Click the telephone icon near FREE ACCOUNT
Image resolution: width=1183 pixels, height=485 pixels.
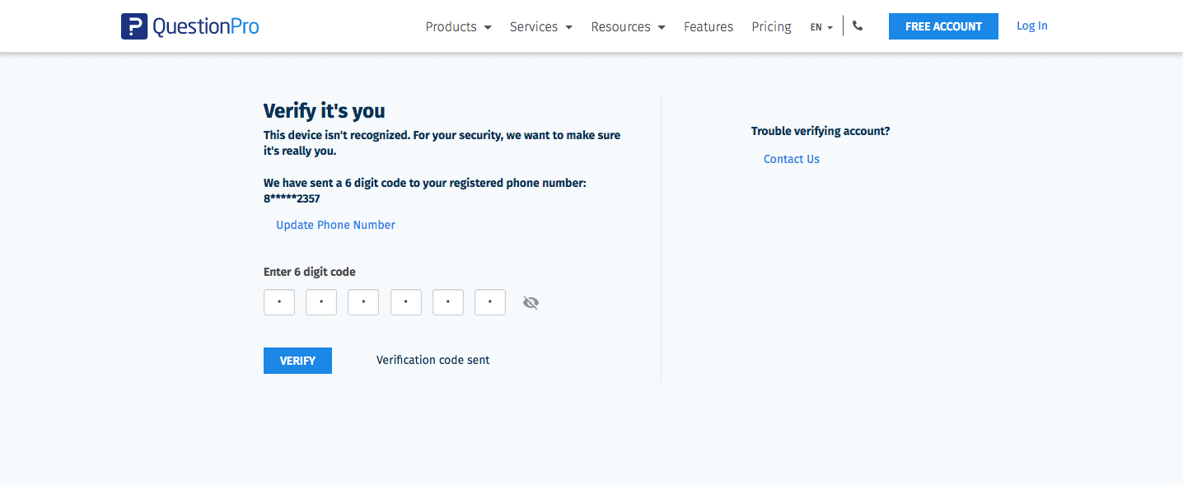click(x=858, y=26)
